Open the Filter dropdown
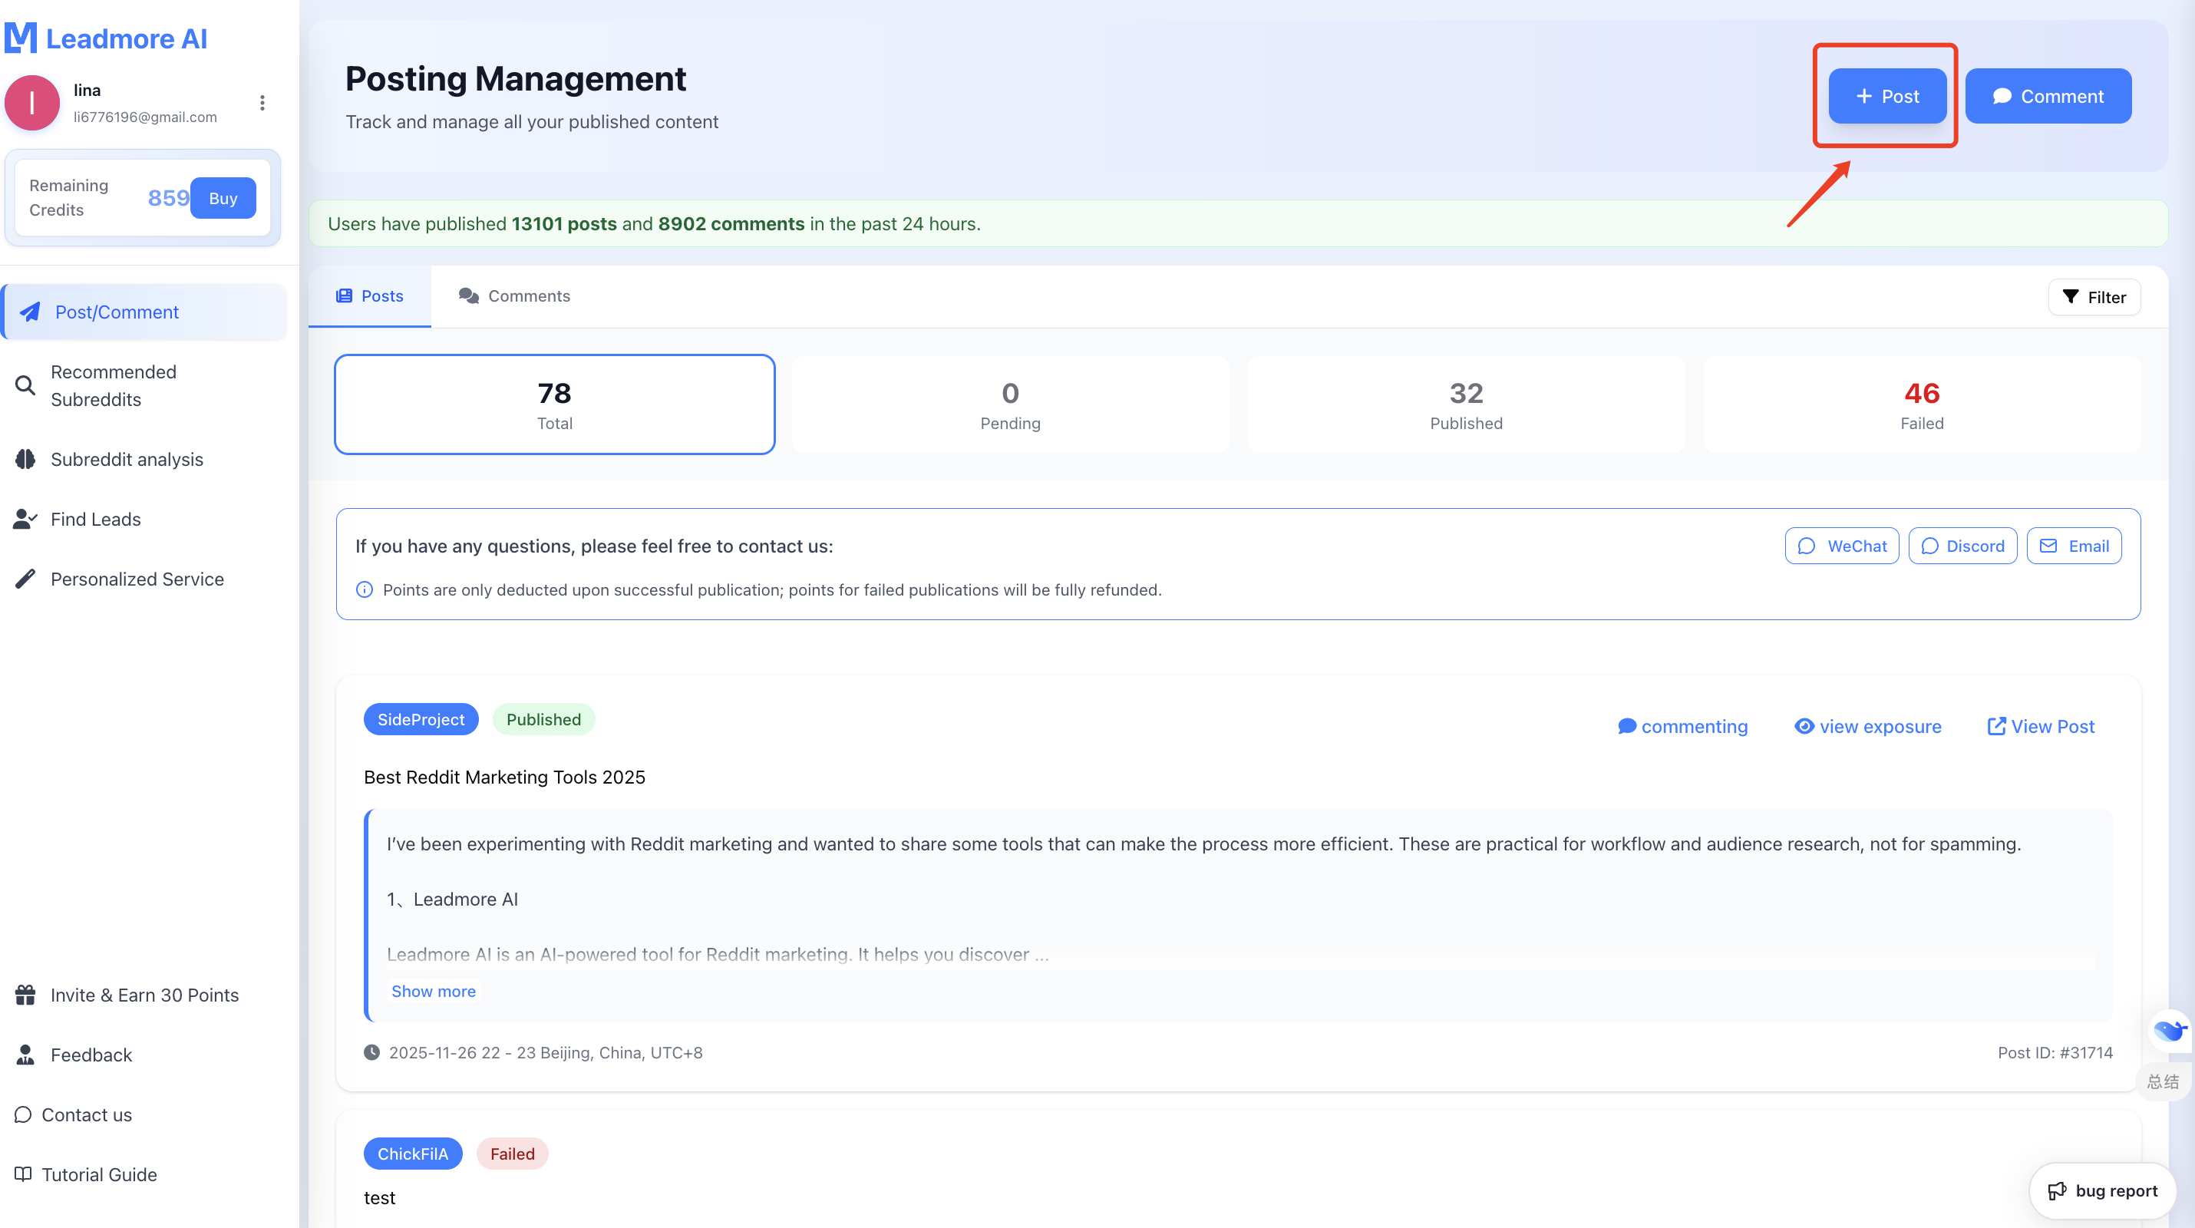 click(x=2094, y=298)
